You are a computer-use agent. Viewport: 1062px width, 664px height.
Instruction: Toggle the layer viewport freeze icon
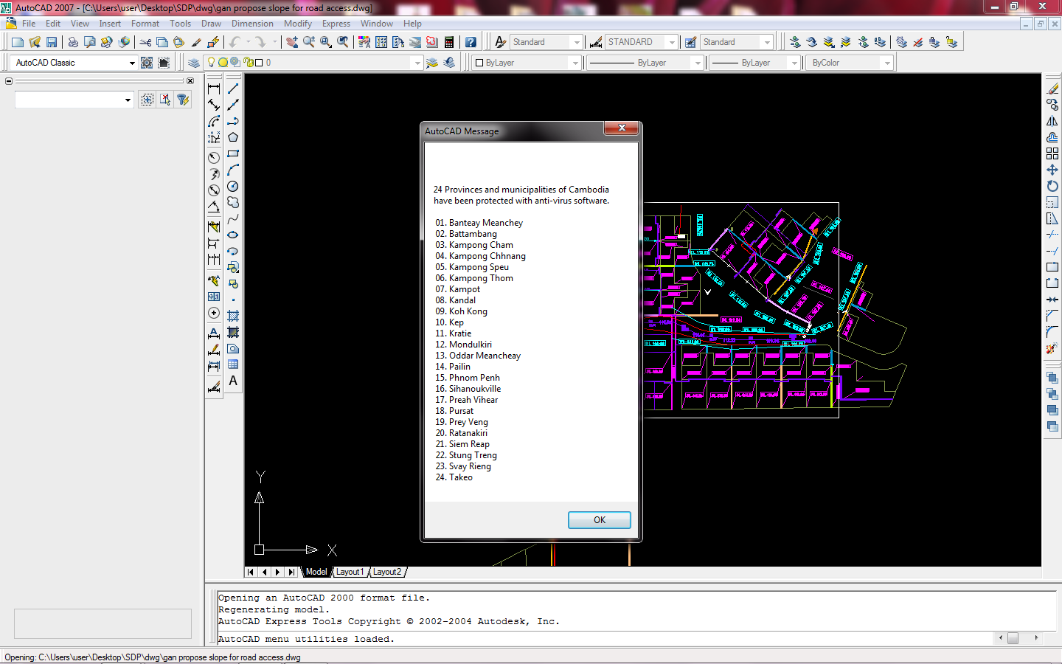[x=235, y=63]
